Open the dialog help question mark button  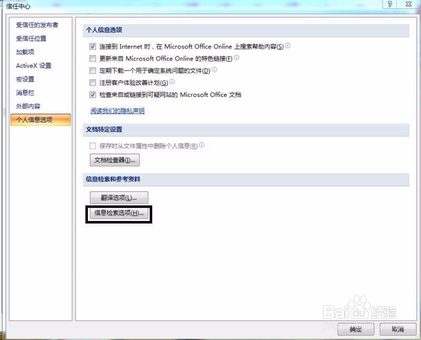tap(389, 4)
